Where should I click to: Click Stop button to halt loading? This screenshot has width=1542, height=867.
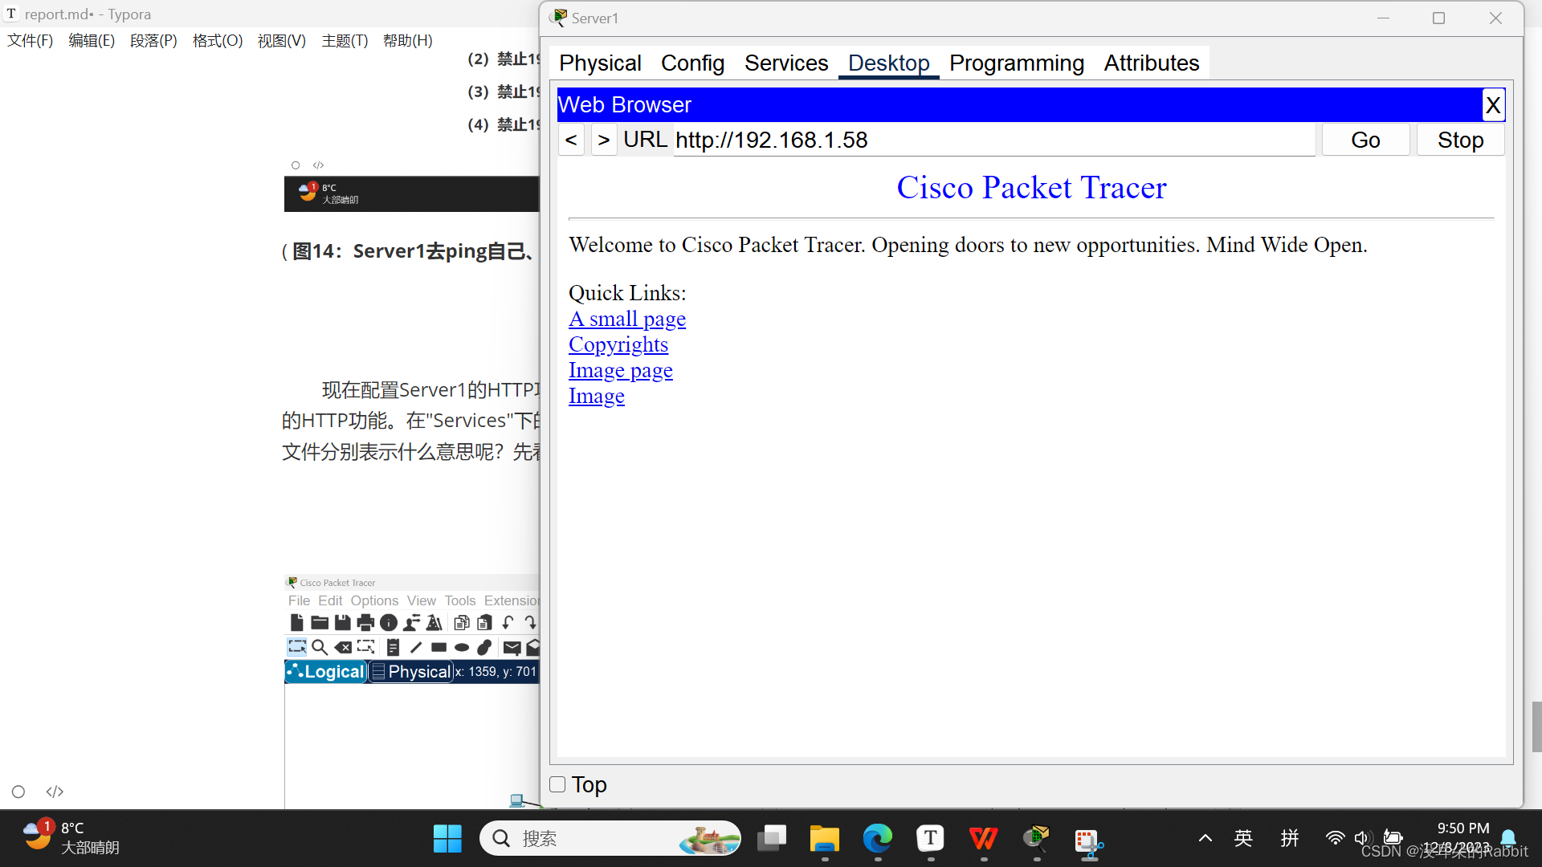point(1460,139)
